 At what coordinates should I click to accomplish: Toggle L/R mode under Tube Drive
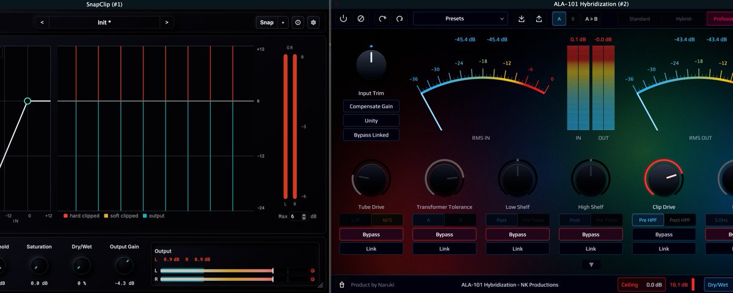(x=356, y=220)
